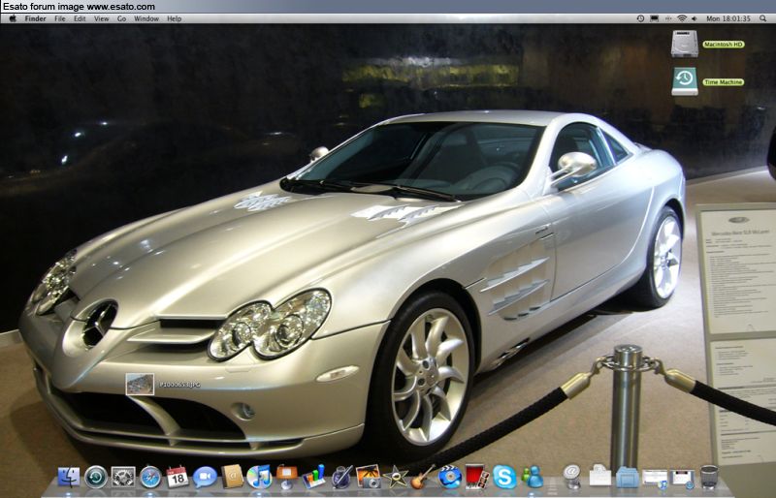Open Displays menu bar icon
The width and height of the screenshot is (776, 498).
[x=654, y=18]
